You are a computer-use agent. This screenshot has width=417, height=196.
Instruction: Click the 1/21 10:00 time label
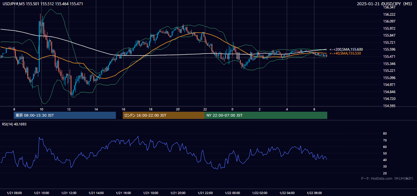[41, 193]
